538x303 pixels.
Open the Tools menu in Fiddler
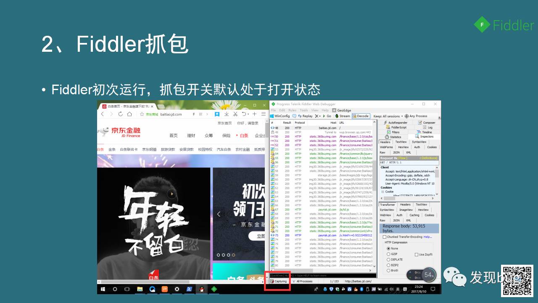click(304, 110)
